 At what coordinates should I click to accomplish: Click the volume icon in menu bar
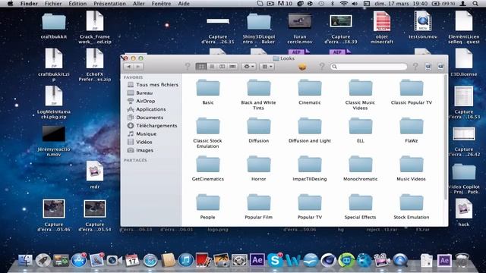click(355, 4)
